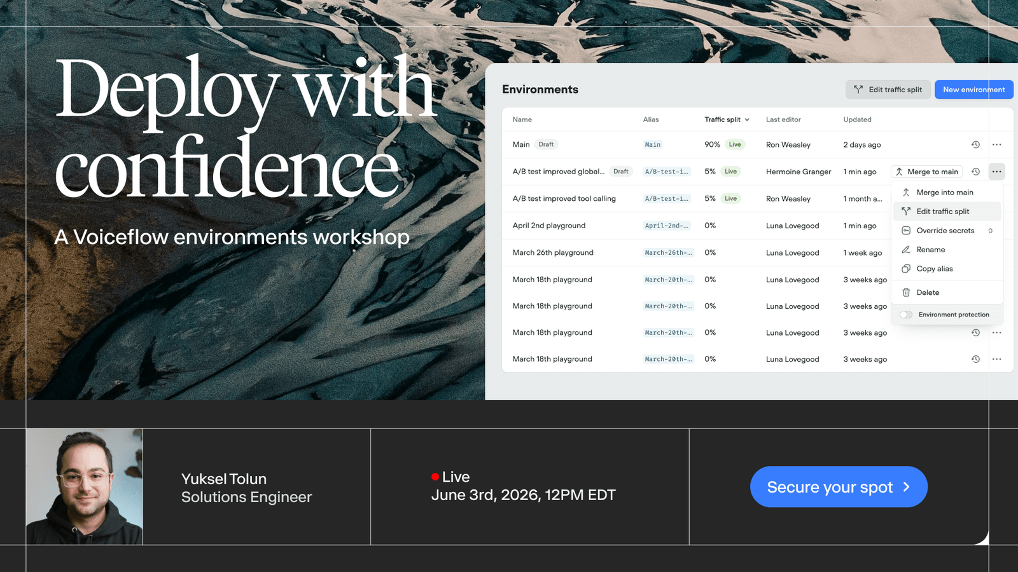
Task: Select Copy alias in the context menu
Action: tap(947, 269)
